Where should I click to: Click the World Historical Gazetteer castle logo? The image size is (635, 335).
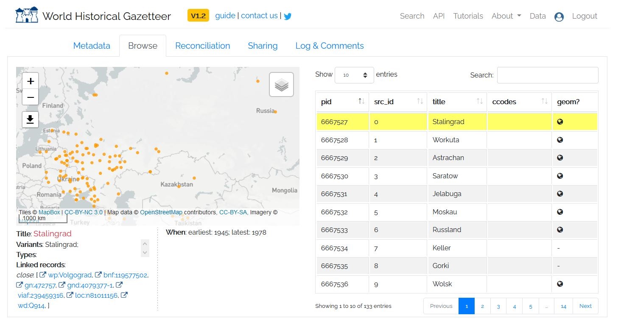click(27, 16)
